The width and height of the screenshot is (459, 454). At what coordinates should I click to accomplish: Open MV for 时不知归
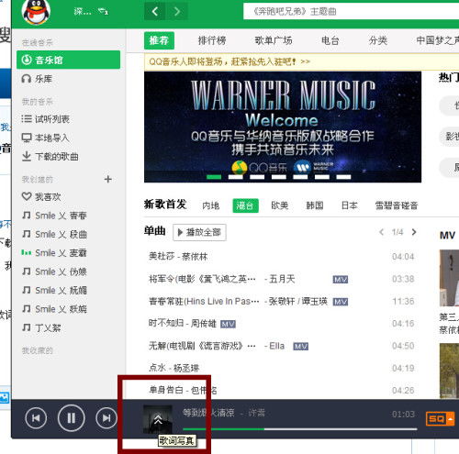[x=228, y=324]
